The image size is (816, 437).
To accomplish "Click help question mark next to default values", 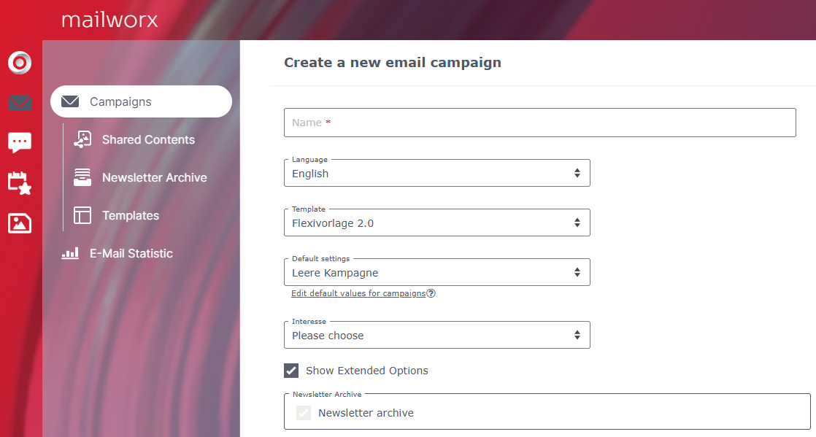I will pos(431,293).
